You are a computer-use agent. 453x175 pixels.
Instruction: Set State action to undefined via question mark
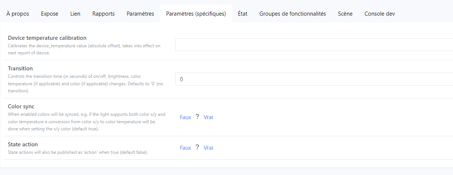(197, 147)
